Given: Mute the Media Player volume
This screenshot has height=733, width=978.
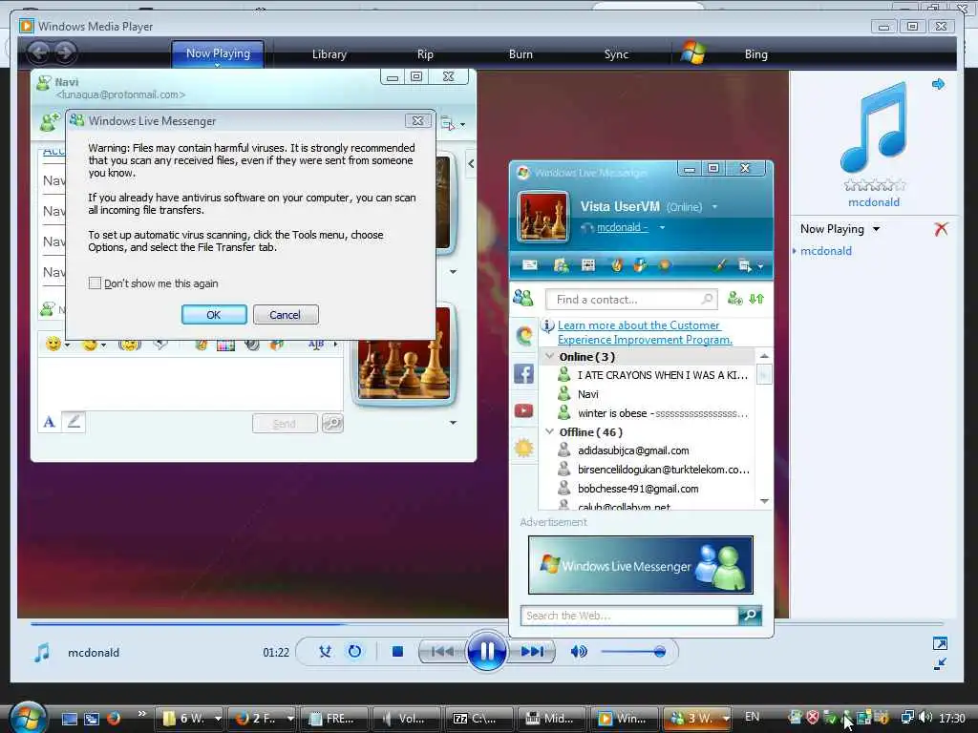Looking at the screenshot, I should coord(578,651).
